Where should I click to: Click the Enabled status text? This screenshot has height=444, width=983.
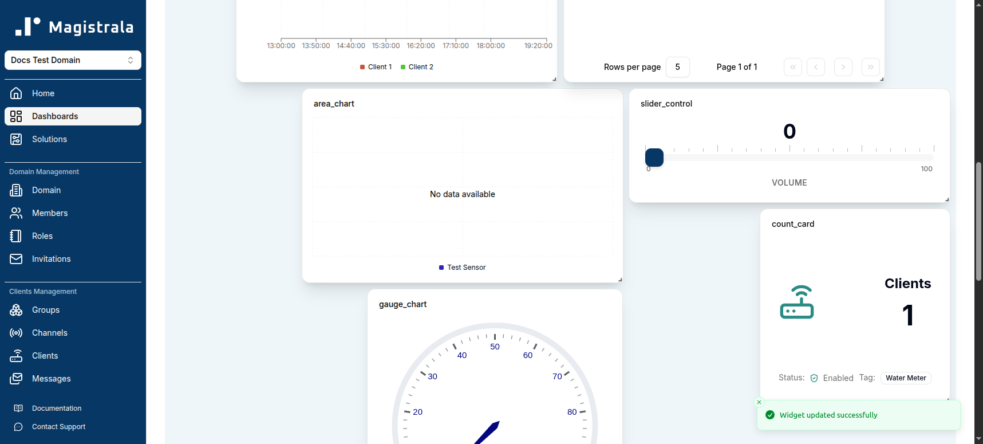coord(838,378)
